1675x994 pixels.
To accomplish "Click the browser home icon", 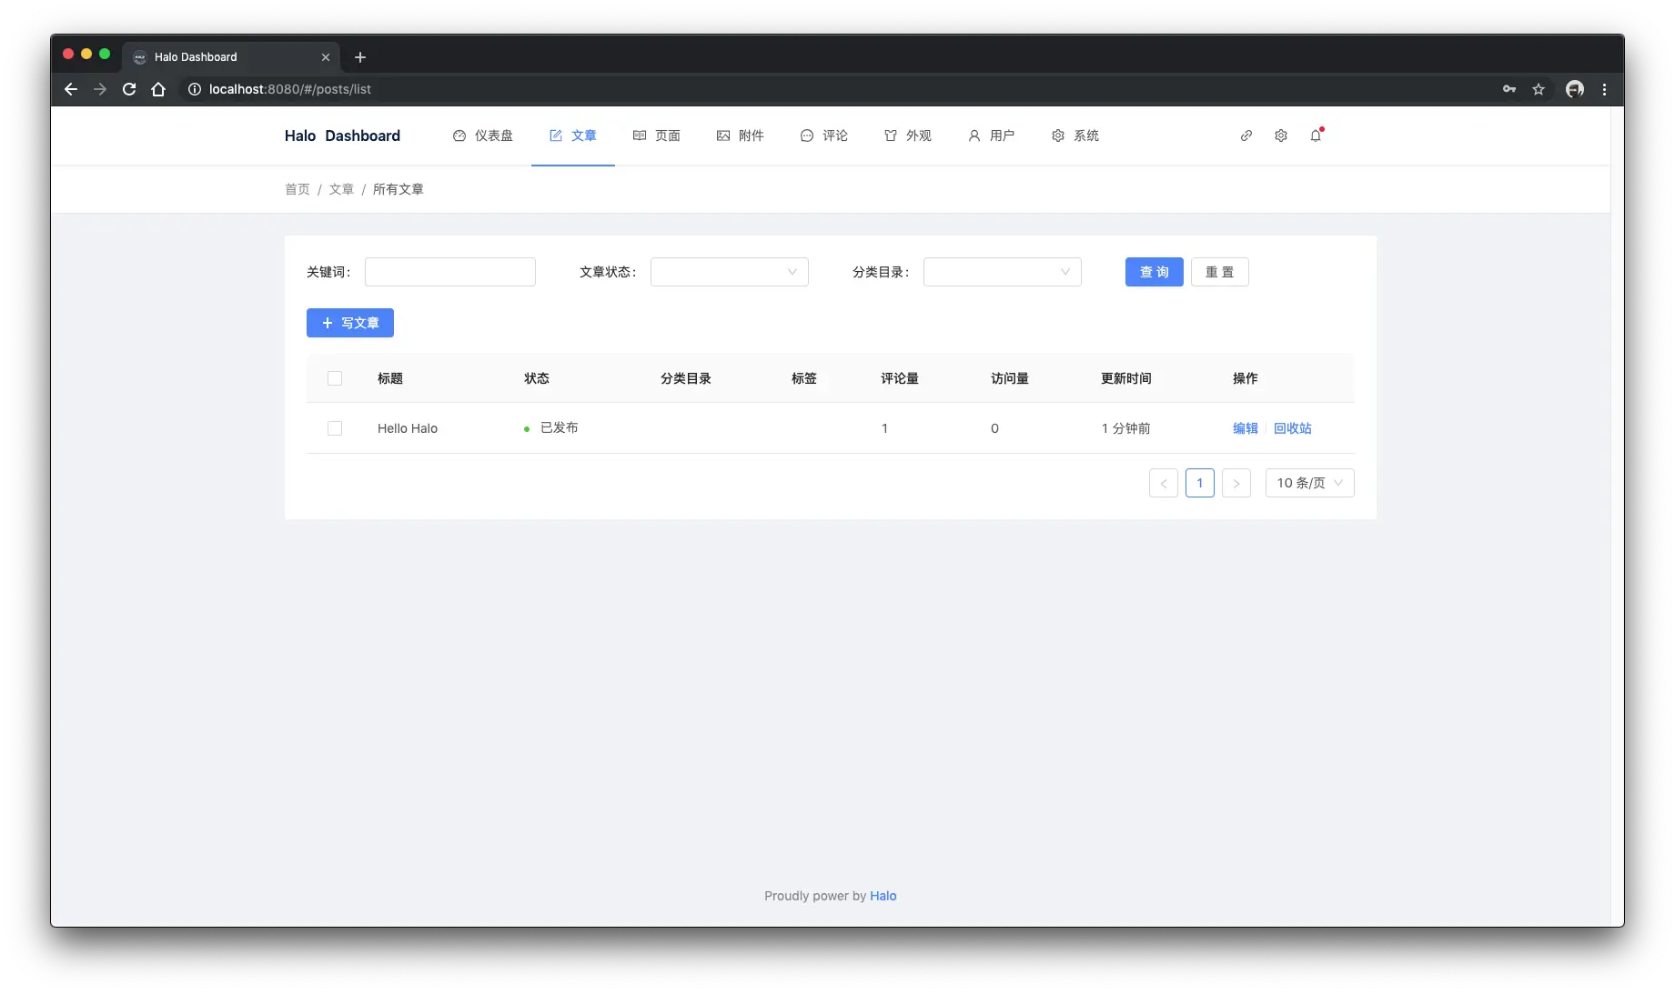I will point(158,89).
